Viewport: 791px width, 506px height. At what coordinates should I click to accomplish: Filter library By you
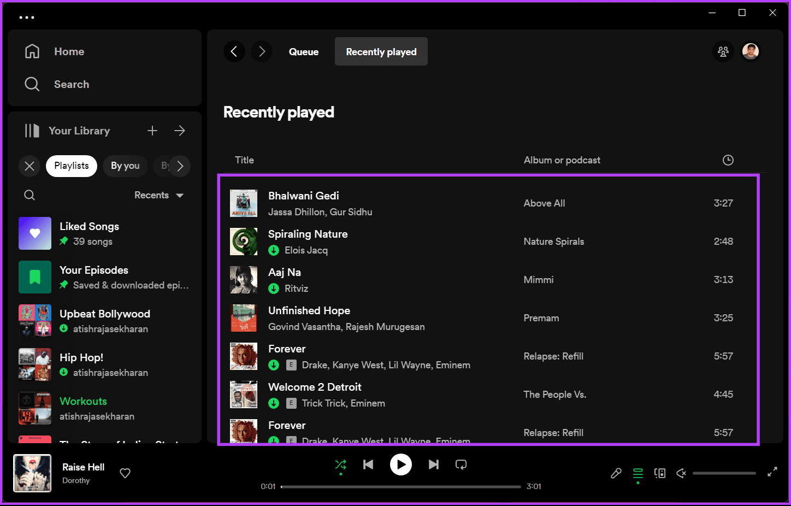point(125,166)
